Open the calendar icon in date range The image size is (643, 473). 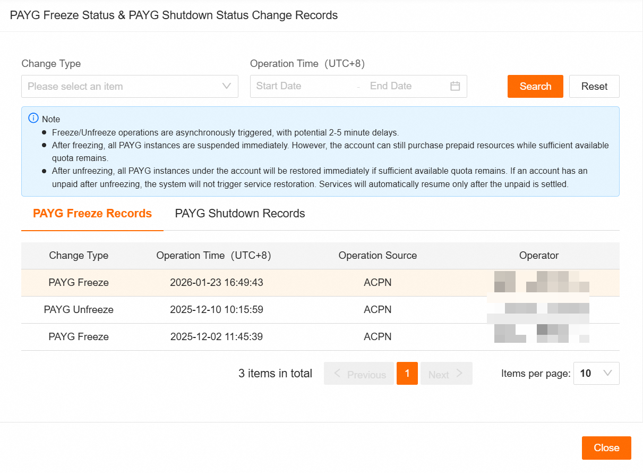455,86
